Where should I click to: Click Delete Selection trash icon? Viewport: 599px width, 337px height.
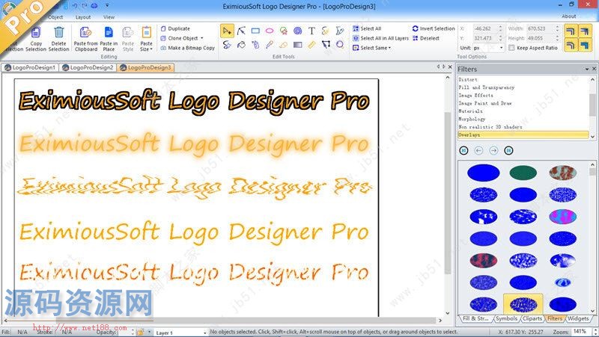[x=59, y=32]
